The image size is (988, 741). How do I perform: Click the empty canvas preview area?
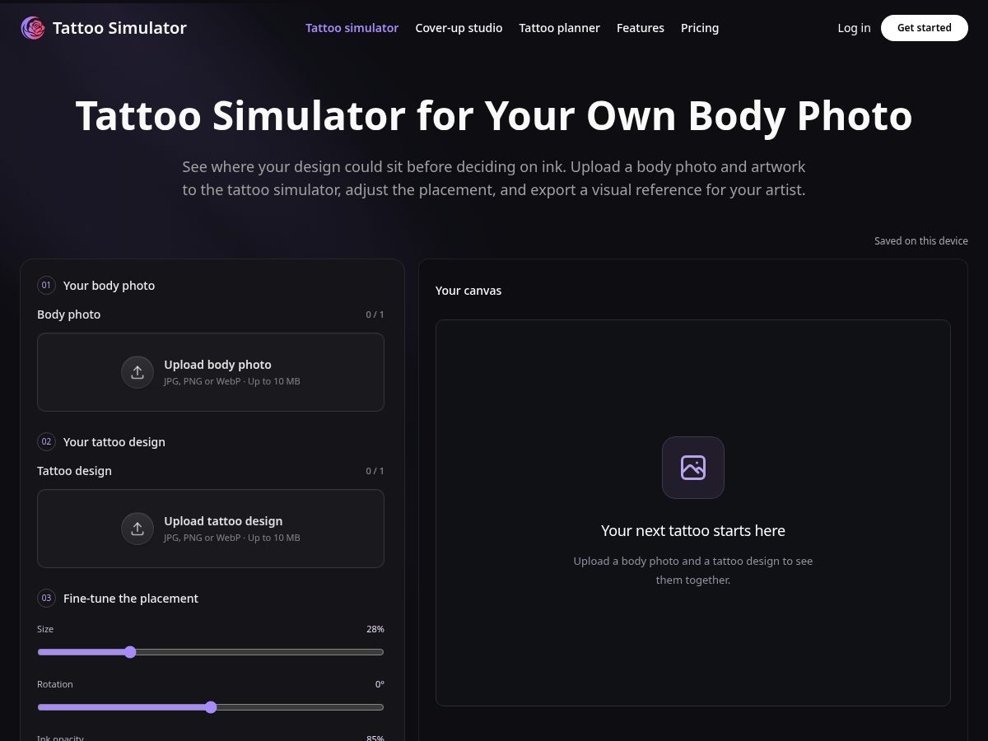pos(693,513)
